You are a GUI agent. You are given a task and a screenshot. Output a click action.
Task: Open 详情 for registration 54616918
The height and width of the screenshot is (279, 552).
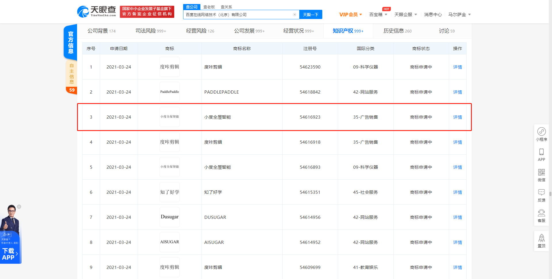click(x=457, y=142)
